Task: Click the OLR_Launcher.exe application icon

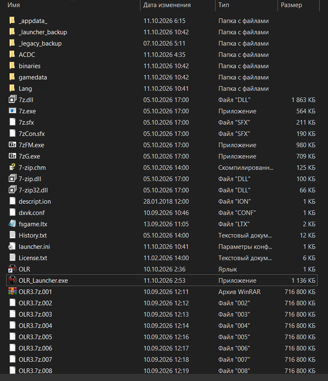Action: tap(12, 280)
